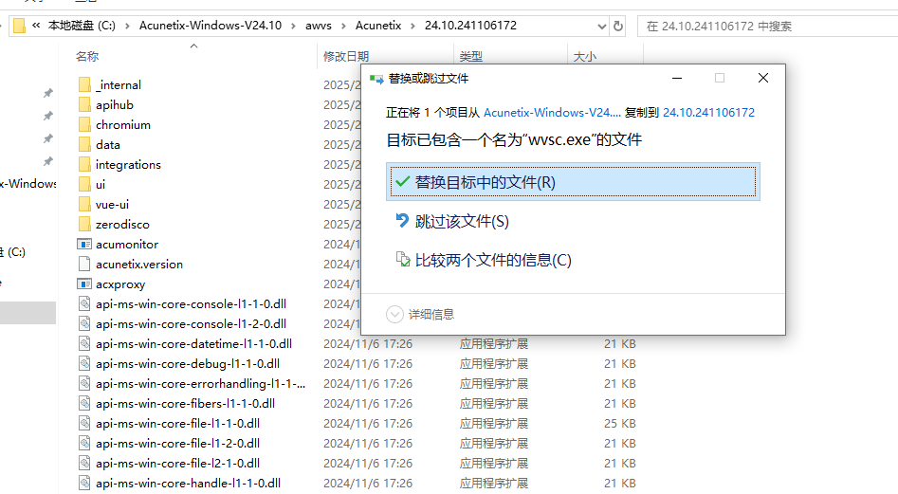Sort by 类型 column header
This screenshot has height=494, width=898.
pyautogui.click(x=470, y=57)
